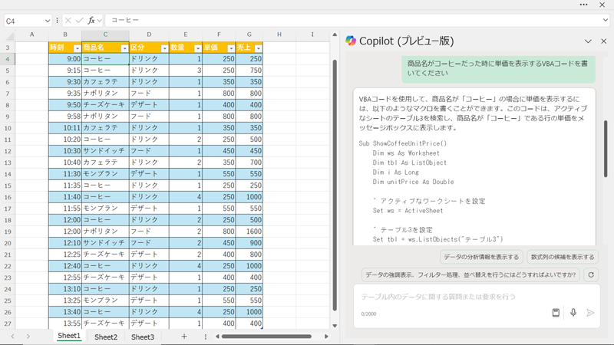
Task: Open the fx function list dropdown arrow
Action: 100,21
